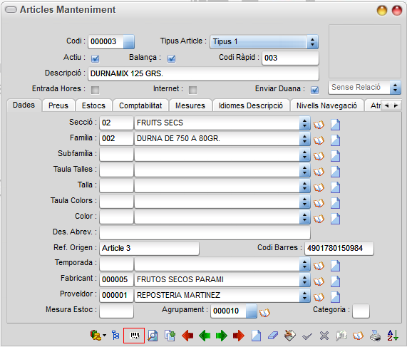Viewport: 407px width, 347px height.
Task: Click the Codi Barres field
Action: click(339, 249)
